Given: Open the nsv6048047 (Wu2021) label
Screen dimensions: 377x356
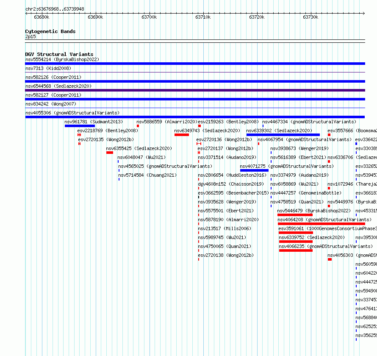Looking at the screenshot, I should 141,157.
